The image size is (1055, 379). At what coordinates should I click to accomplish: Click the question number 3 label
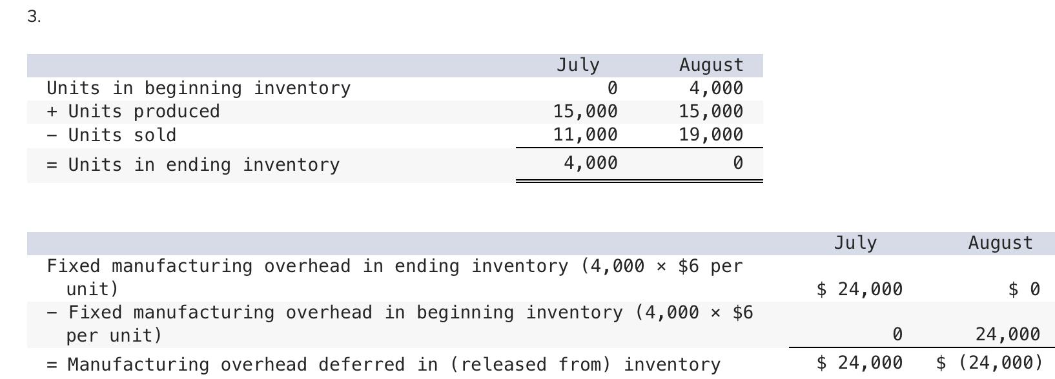click(34, 17)
